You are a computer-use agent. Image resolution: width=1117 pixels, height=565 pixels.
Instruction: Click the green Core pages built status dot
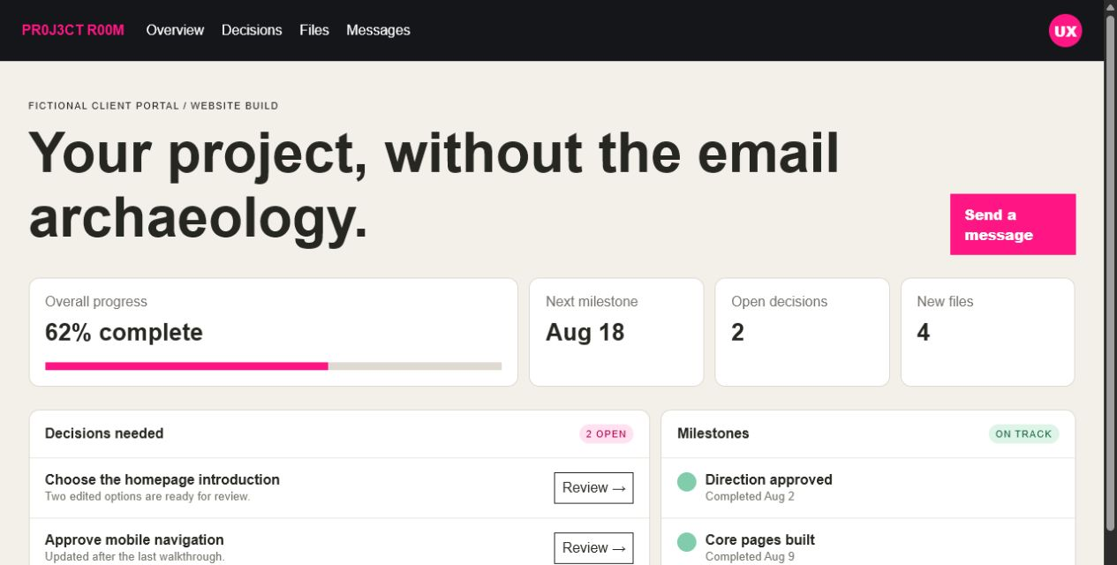click(687, 542)
